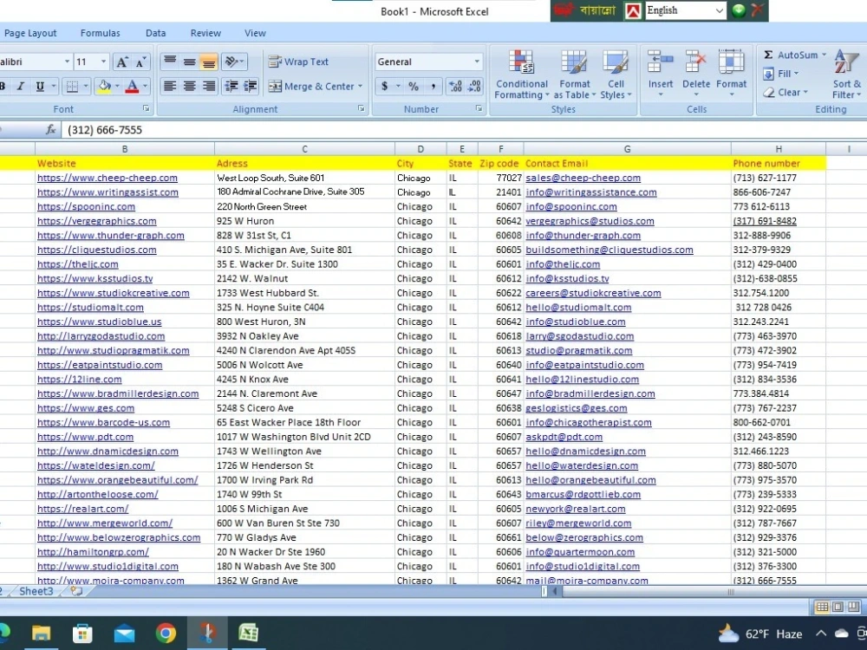
Task: Open https://studiomalt.com link
Action: point(90,308)
